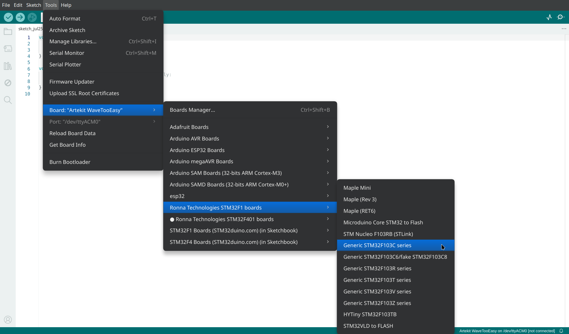The image size is (569, 334).
Task: Select Generic STM32F103C series board
Action: 395,245
